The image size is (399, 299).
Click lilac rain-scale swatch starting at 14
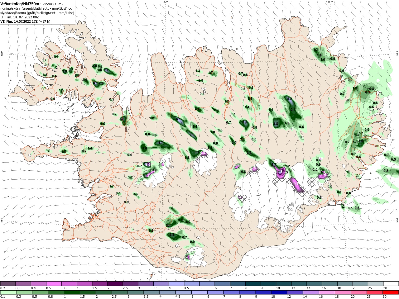click(311, 292)
